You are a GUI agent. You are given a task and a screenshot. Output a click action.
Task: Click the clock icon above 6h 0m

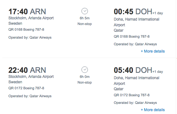point(85,70)
